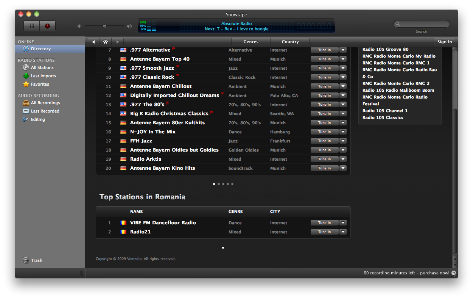Click the German flag next to FFH Jazz

123,141
